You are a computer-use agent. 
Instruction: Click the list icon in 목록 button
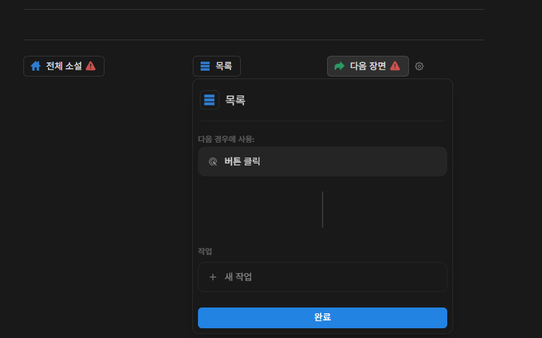[x=205, y=66]
